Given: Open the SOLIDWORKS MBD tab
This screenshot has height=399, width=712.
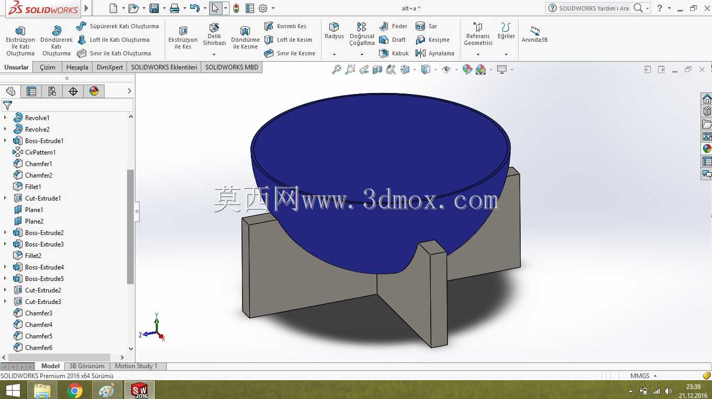Looking at the screenshot, I should click(x=232, y=67).
